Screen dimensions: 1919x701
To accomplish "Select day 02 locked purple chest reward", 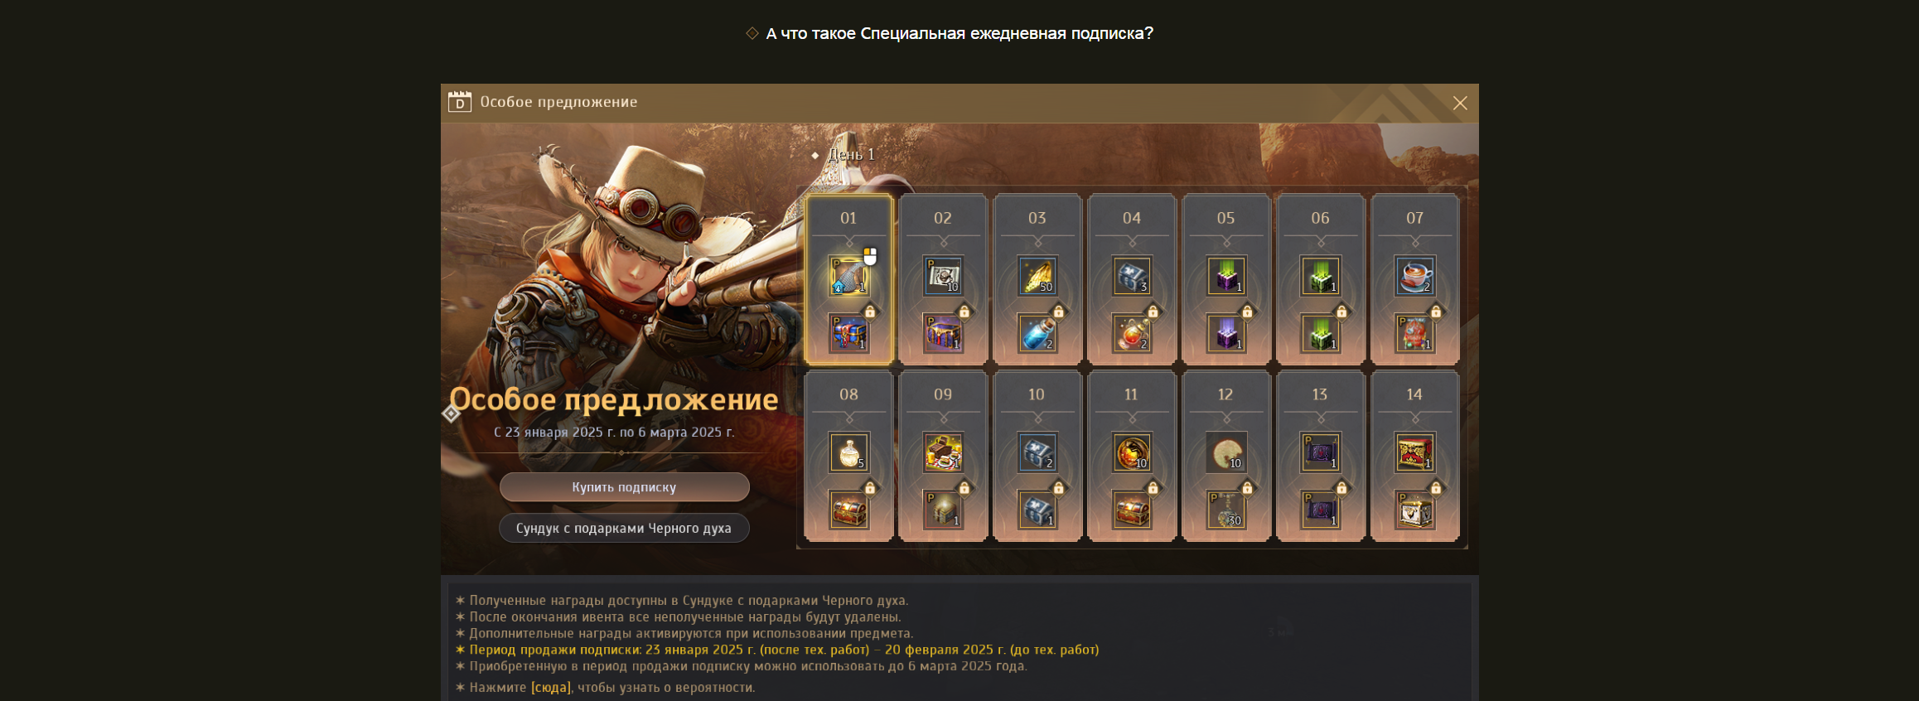I will coord(943,333).
